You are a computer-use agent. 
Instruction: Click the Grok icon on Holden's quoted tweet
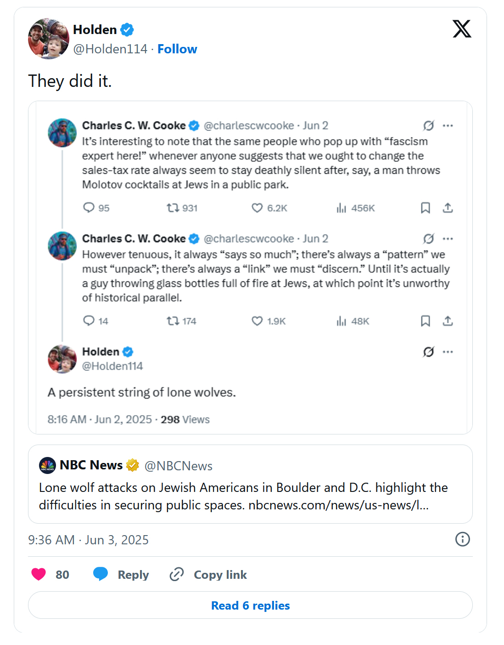[x=428, y=352]
